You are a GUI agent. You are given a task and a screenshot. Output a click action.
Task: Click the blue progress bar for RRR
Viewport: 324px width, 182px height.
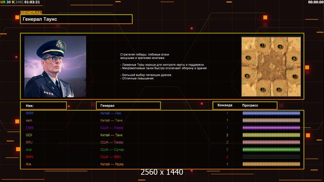point(271,113)
